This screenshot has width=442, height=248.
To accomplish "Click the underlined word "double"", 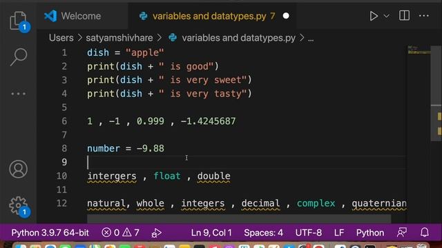I will (x=213, y=176).
